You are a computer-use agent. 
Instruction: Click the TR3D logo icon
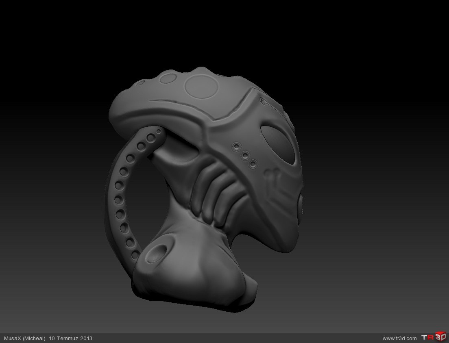pyautogui.click(x=434, y=337)
